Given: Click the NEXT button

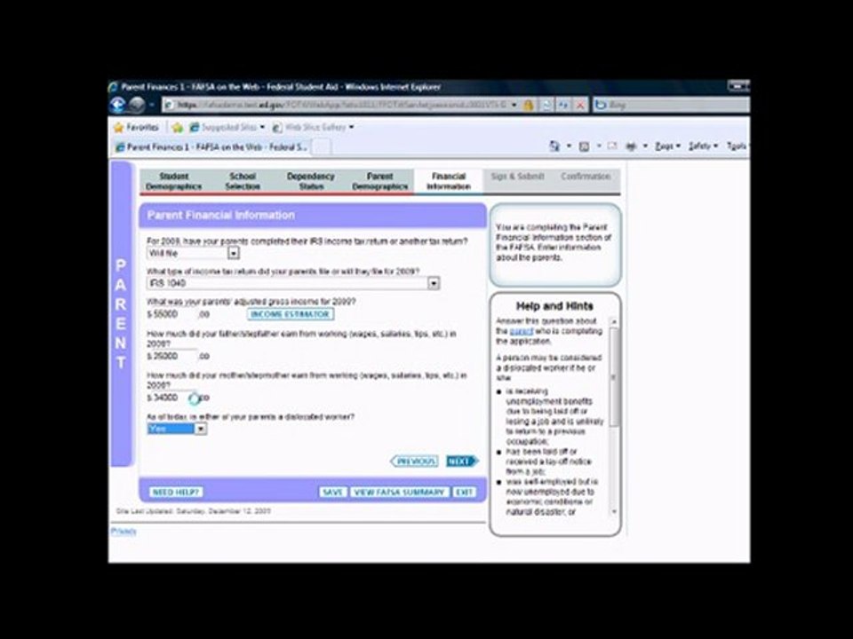Looking at the screenshot, I should pyautogui.click(x=462, y=461).
